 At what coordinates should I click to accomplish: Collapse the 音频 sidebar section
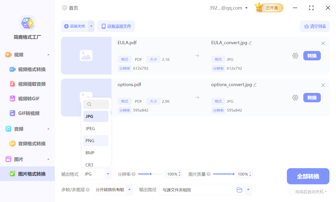tap(48, 129)
